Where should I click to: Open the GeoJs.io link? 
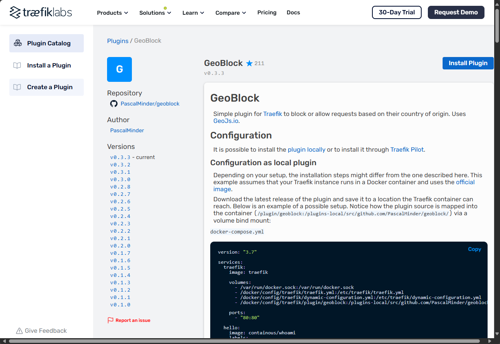(x=226, y=121)
